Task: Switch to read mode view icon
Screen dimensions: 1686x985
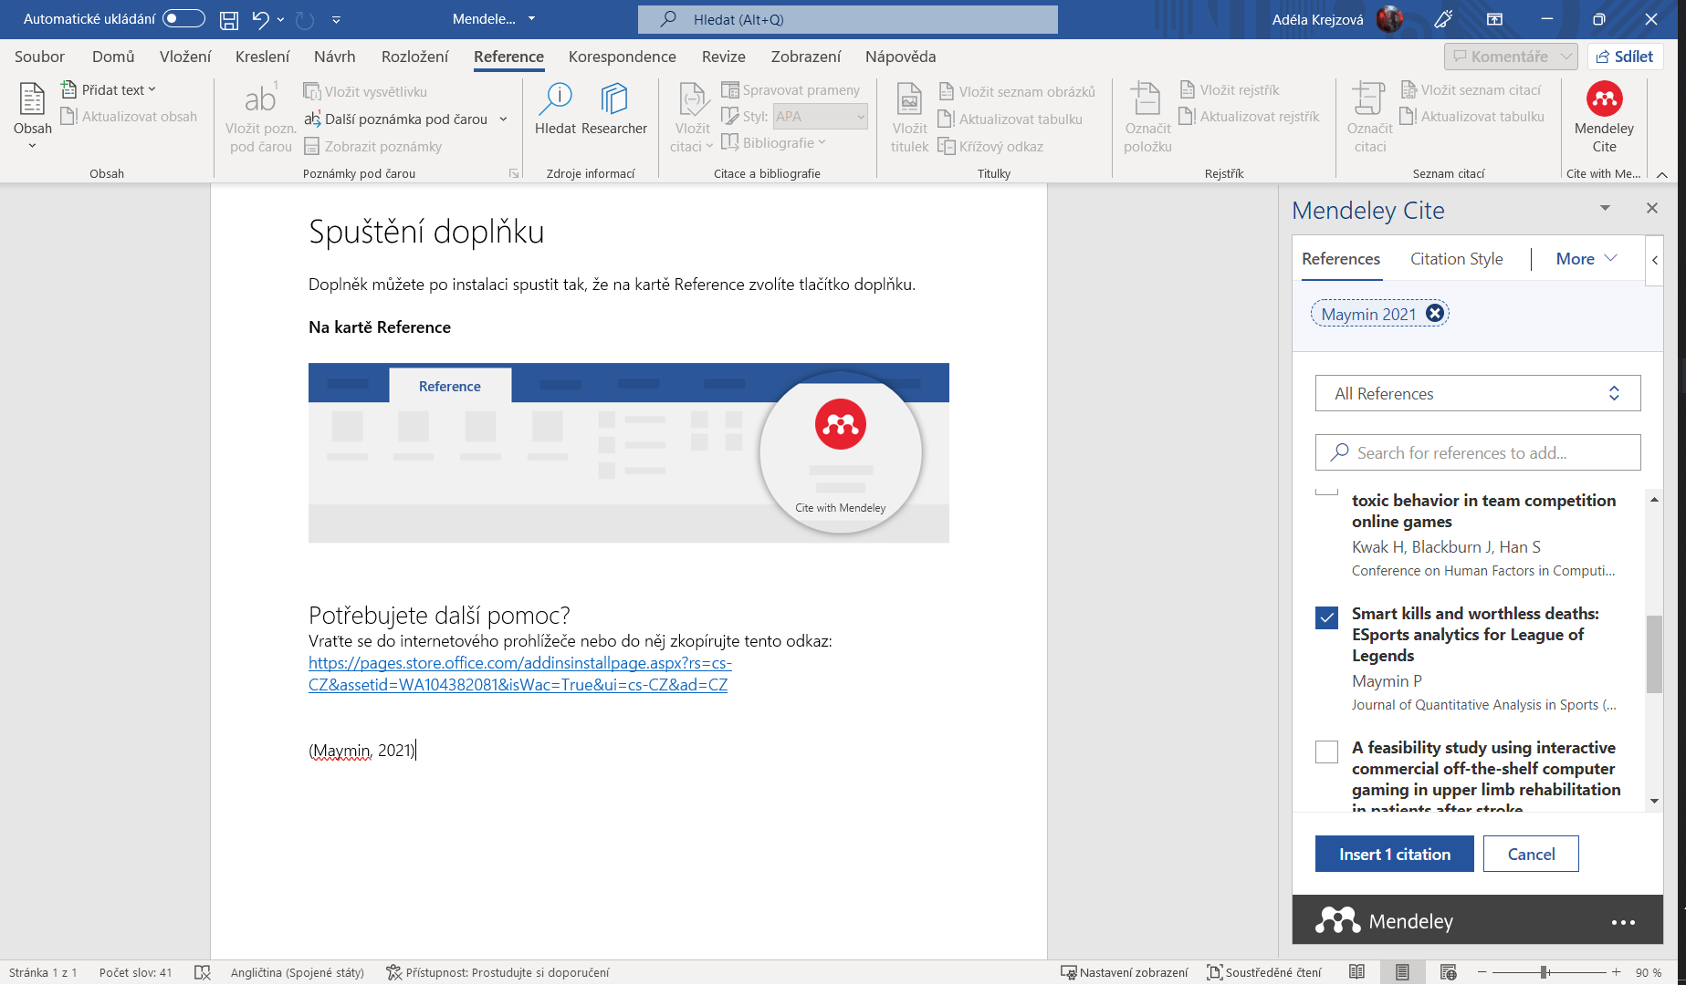Action: tap(1356, 972)
